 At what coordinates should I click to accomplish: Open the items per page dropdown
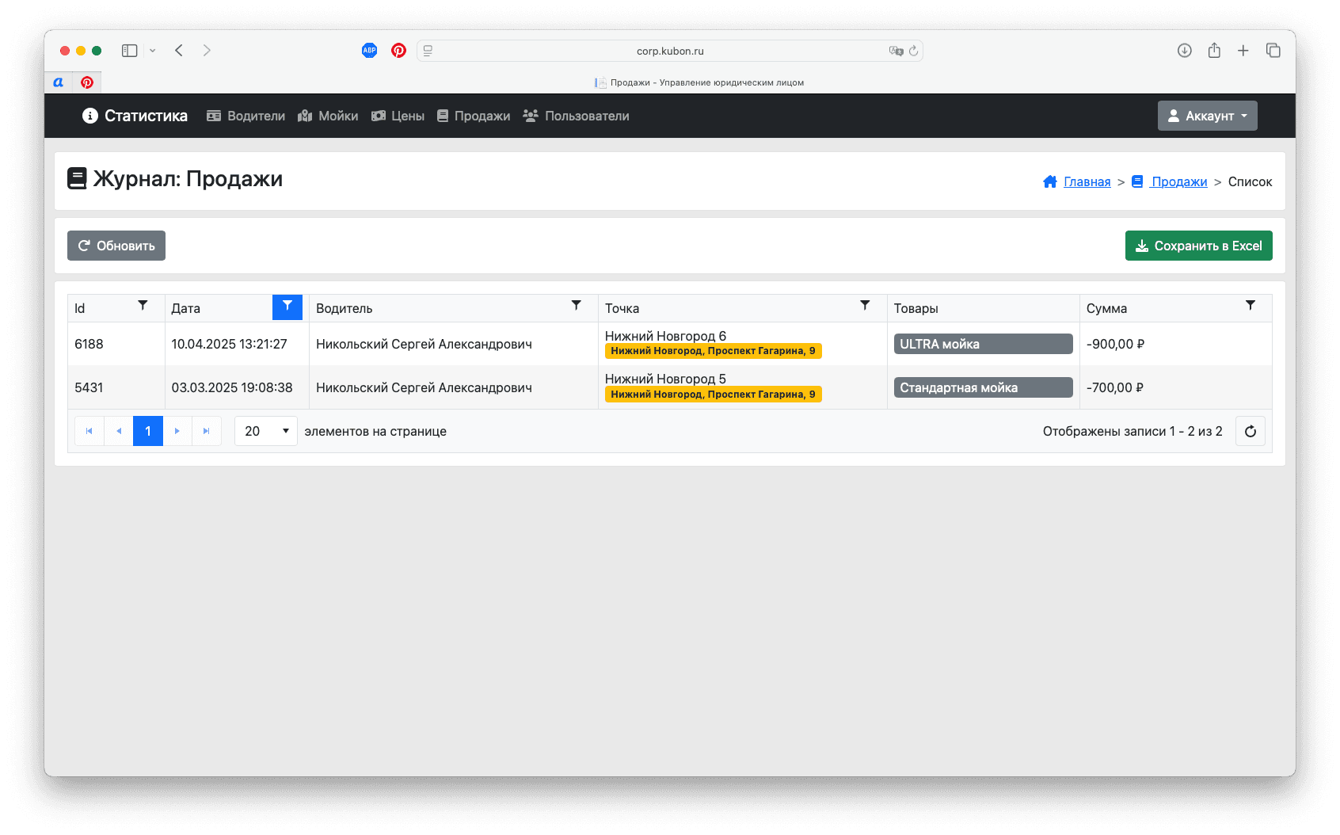click(265, 432)
